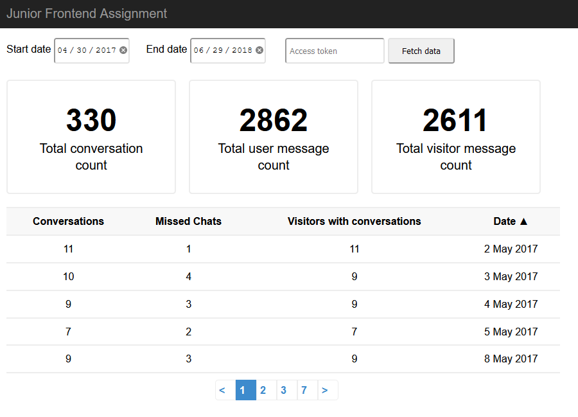Sort table by Missed Chats header
The image size is (578, 417).
[x=188, y=221]
